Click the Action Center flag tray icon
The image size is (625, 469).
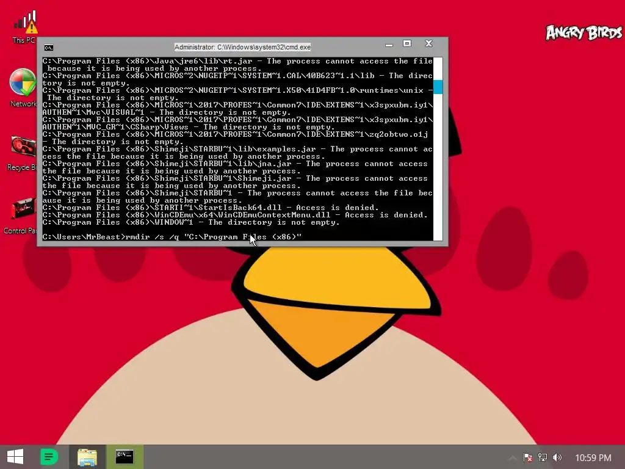527,457
